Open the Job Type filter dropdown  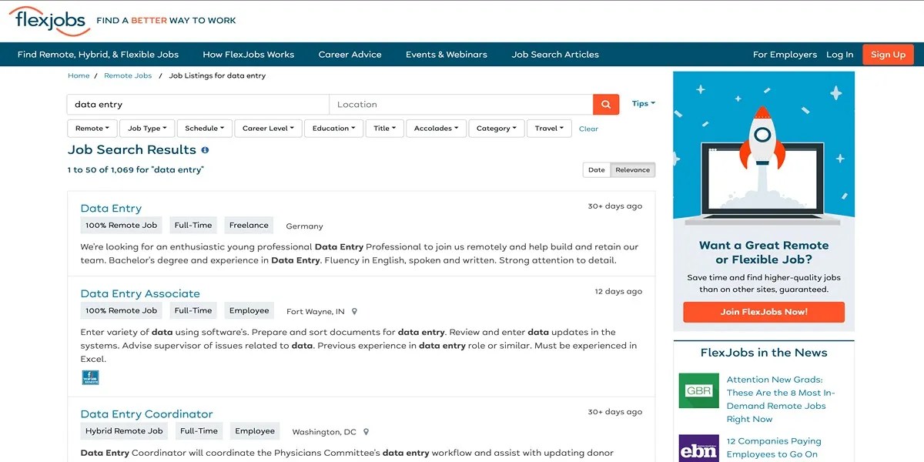tap(146, 128)
